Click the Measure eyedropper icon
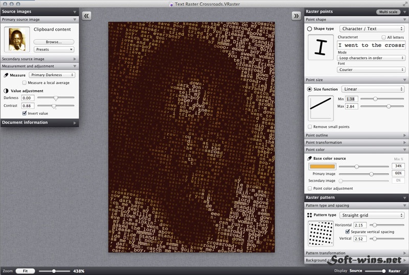 [x=6, y=76]
